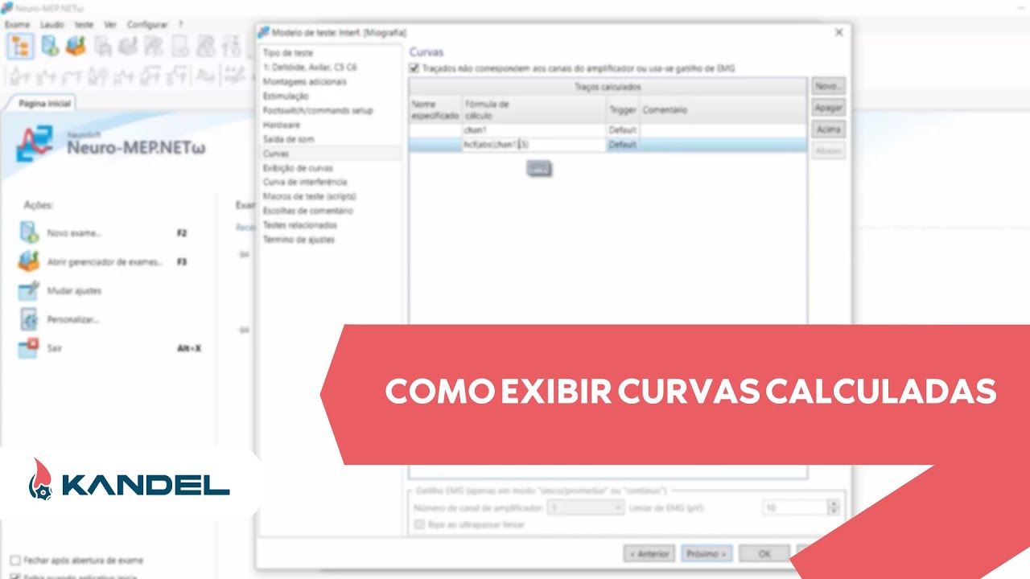Click the Personalizar action icon

(29, 319)
